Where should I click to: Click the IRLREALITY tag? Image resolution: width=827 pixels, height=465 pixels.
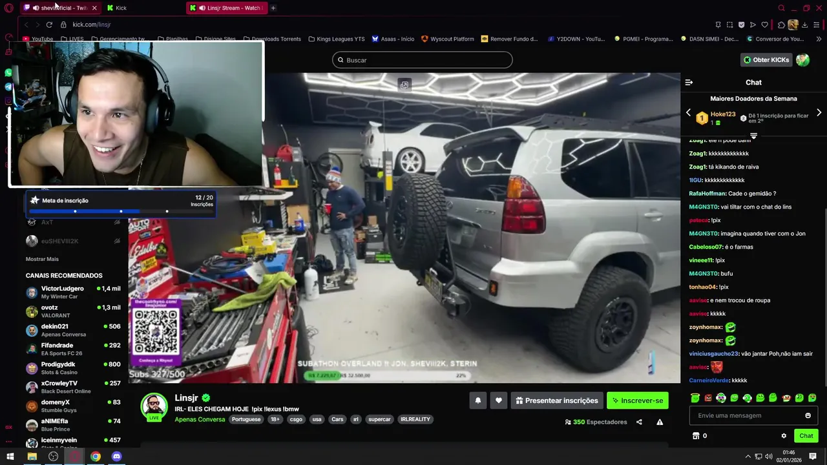point(415,419)
